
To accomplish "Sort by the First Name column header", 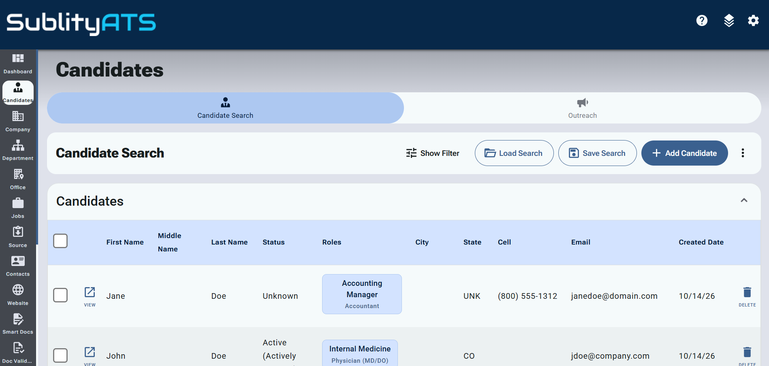I will 125,242.
